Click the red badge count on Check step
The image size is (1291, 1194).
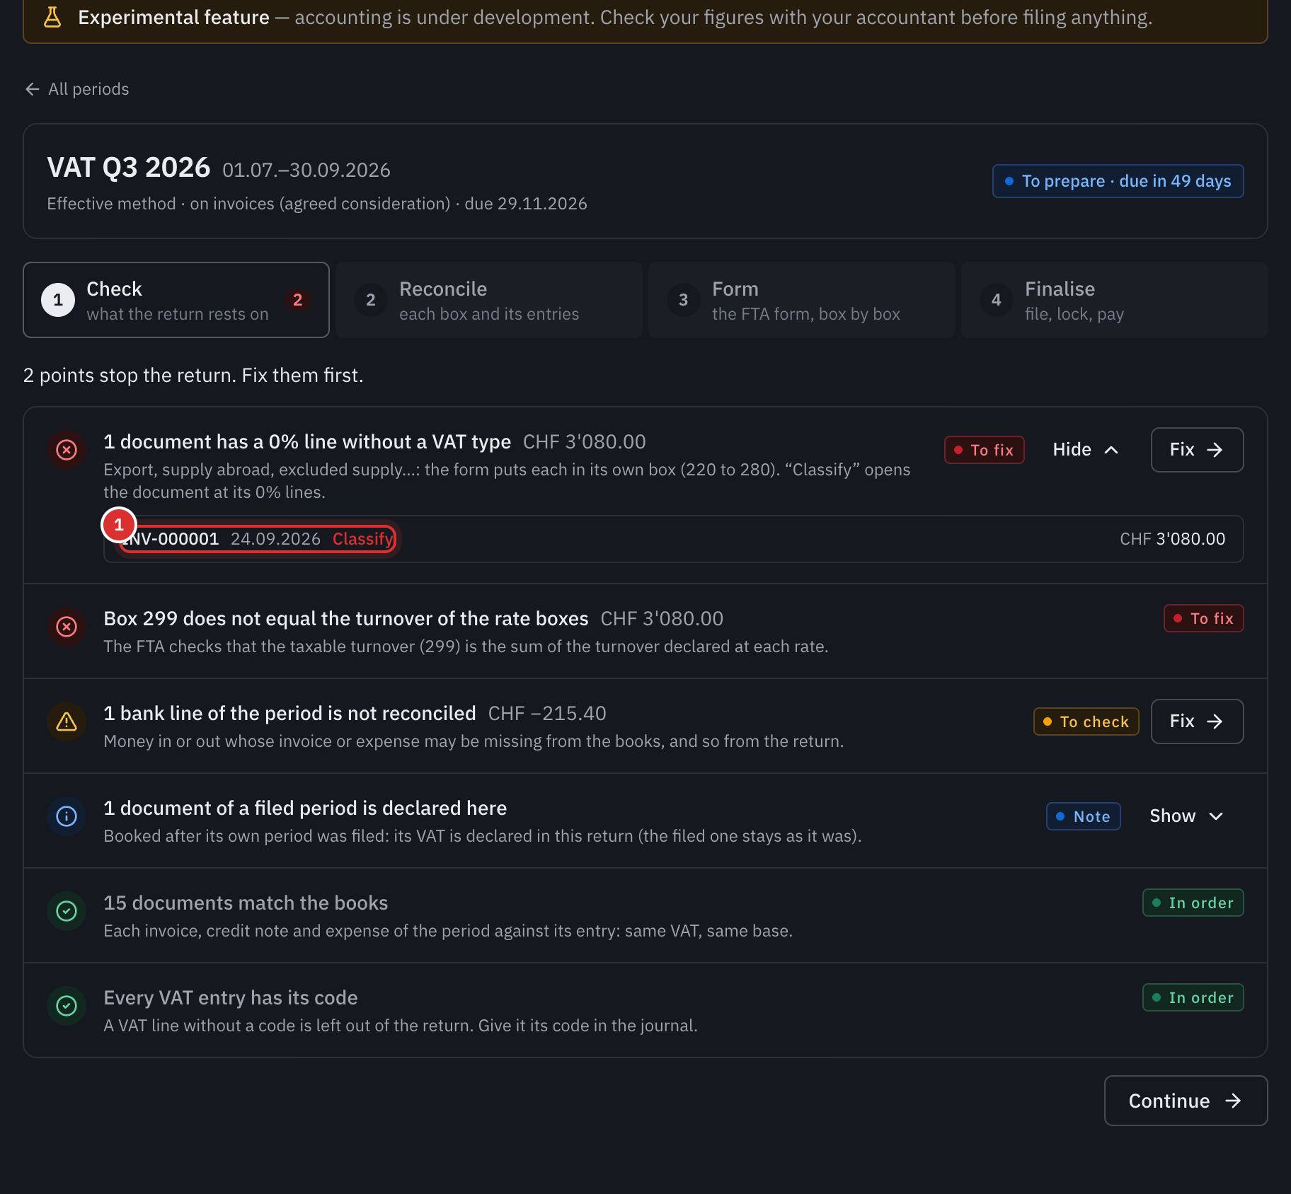pyautogui.click(x=298, y=300)
